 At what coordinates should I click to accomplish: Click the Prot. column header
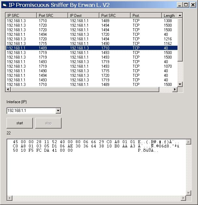pyautogui.click(x=146, y=15)
